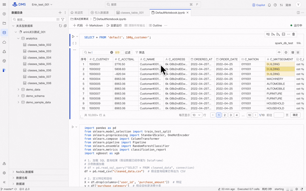Image resolution: width=306 pixels, height=191 pixels.
Task: Split the cell using toolbar icon
Action: point(283,34)
